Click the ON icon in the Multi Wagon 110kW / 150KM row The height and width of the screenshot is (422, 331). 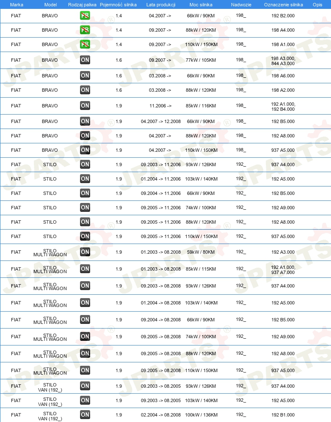[x=85, y=370]
